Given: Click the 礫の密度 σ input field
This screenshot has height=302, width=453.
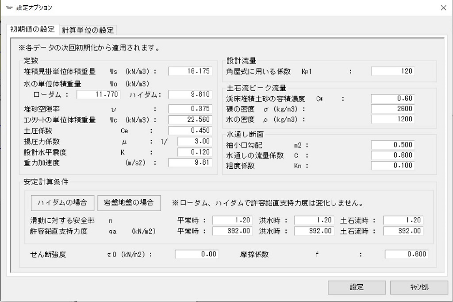Looking at the screenshot, I should click(392, 108).
